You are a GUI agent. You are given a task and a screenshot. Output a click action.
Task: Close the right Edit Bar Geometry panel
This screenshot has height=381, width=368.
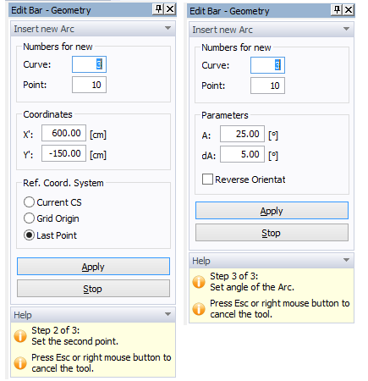point(349,10)
